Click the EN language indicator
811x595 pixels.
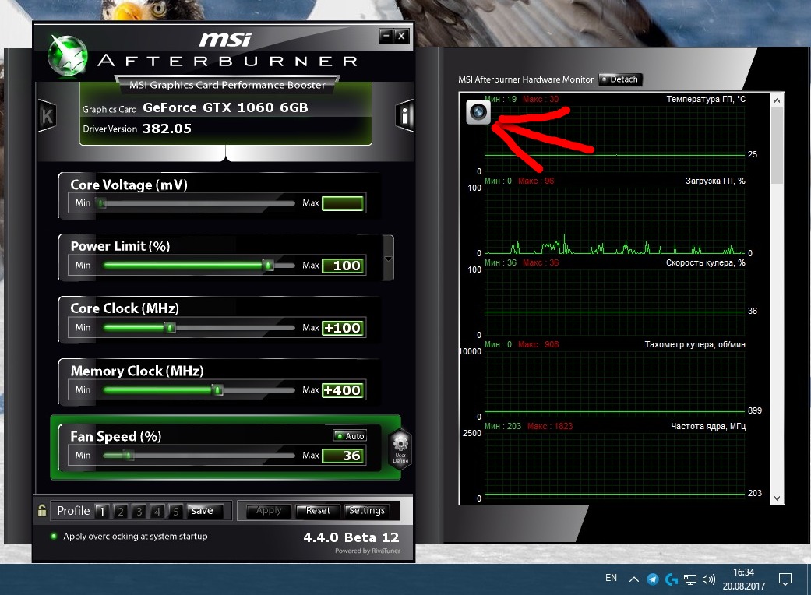coord(611,578)
